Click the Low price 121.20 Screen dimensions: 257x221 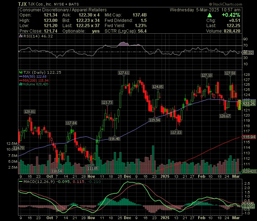pos(51,26)
